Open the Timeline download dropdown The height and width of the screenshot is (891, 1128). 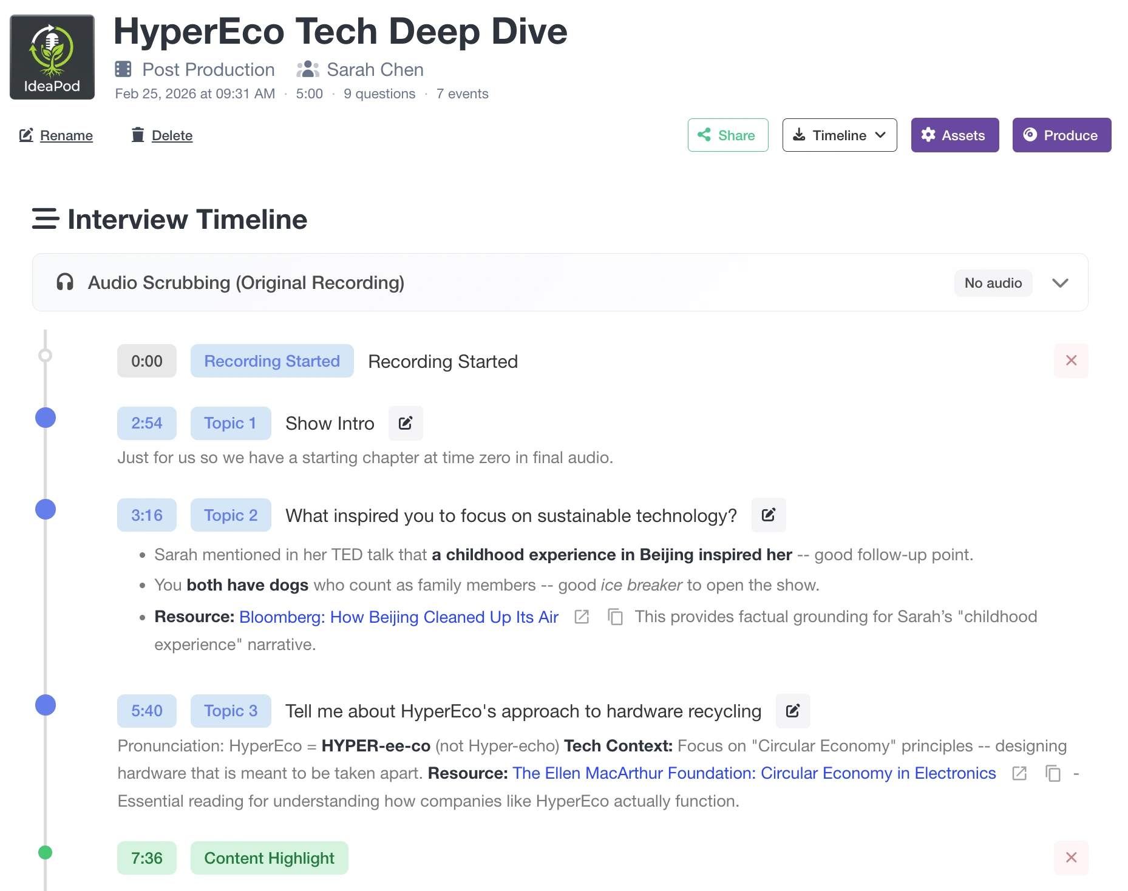(x=839, y=135)
